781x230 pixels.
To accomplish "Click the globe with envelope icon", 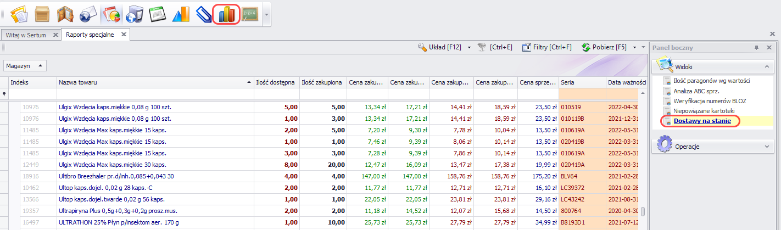I will 88,14.
